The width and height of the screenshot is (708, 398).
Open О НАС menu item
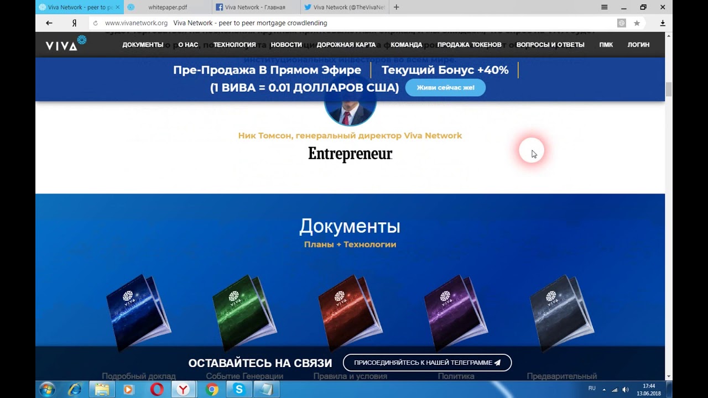188,45
